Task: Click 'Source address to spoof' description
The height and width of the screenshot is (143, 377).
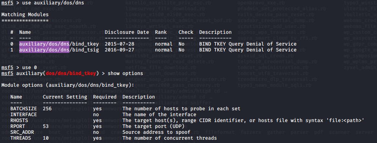Action: point(156,132)
